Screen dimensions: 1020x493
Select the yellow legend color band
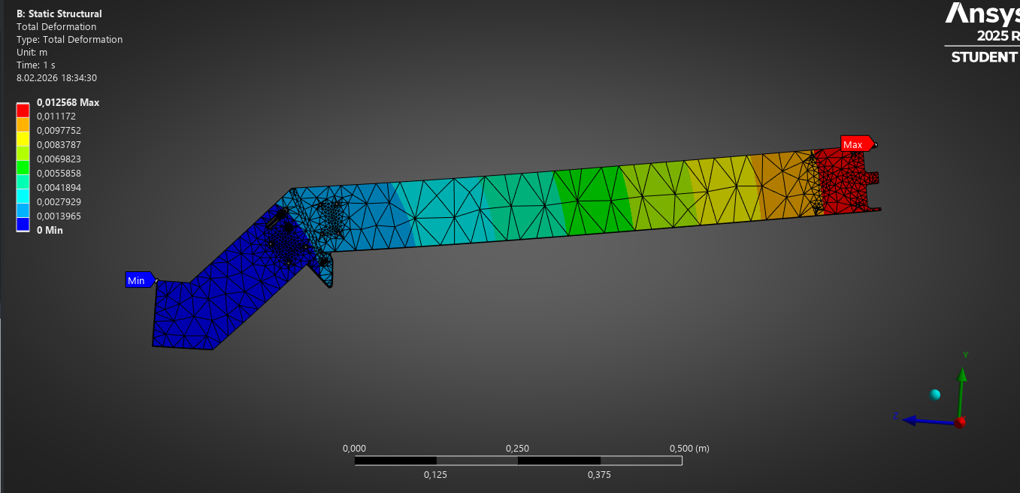point(23,138)
